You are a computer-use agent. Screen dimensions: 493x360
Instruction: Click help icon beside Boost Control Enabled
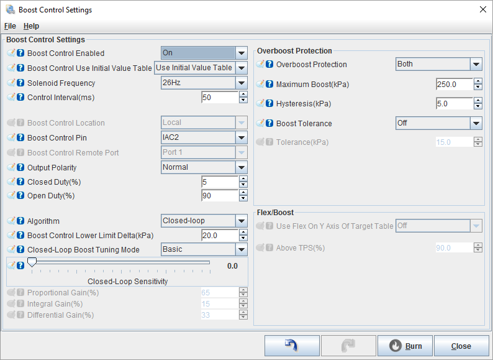20,53
